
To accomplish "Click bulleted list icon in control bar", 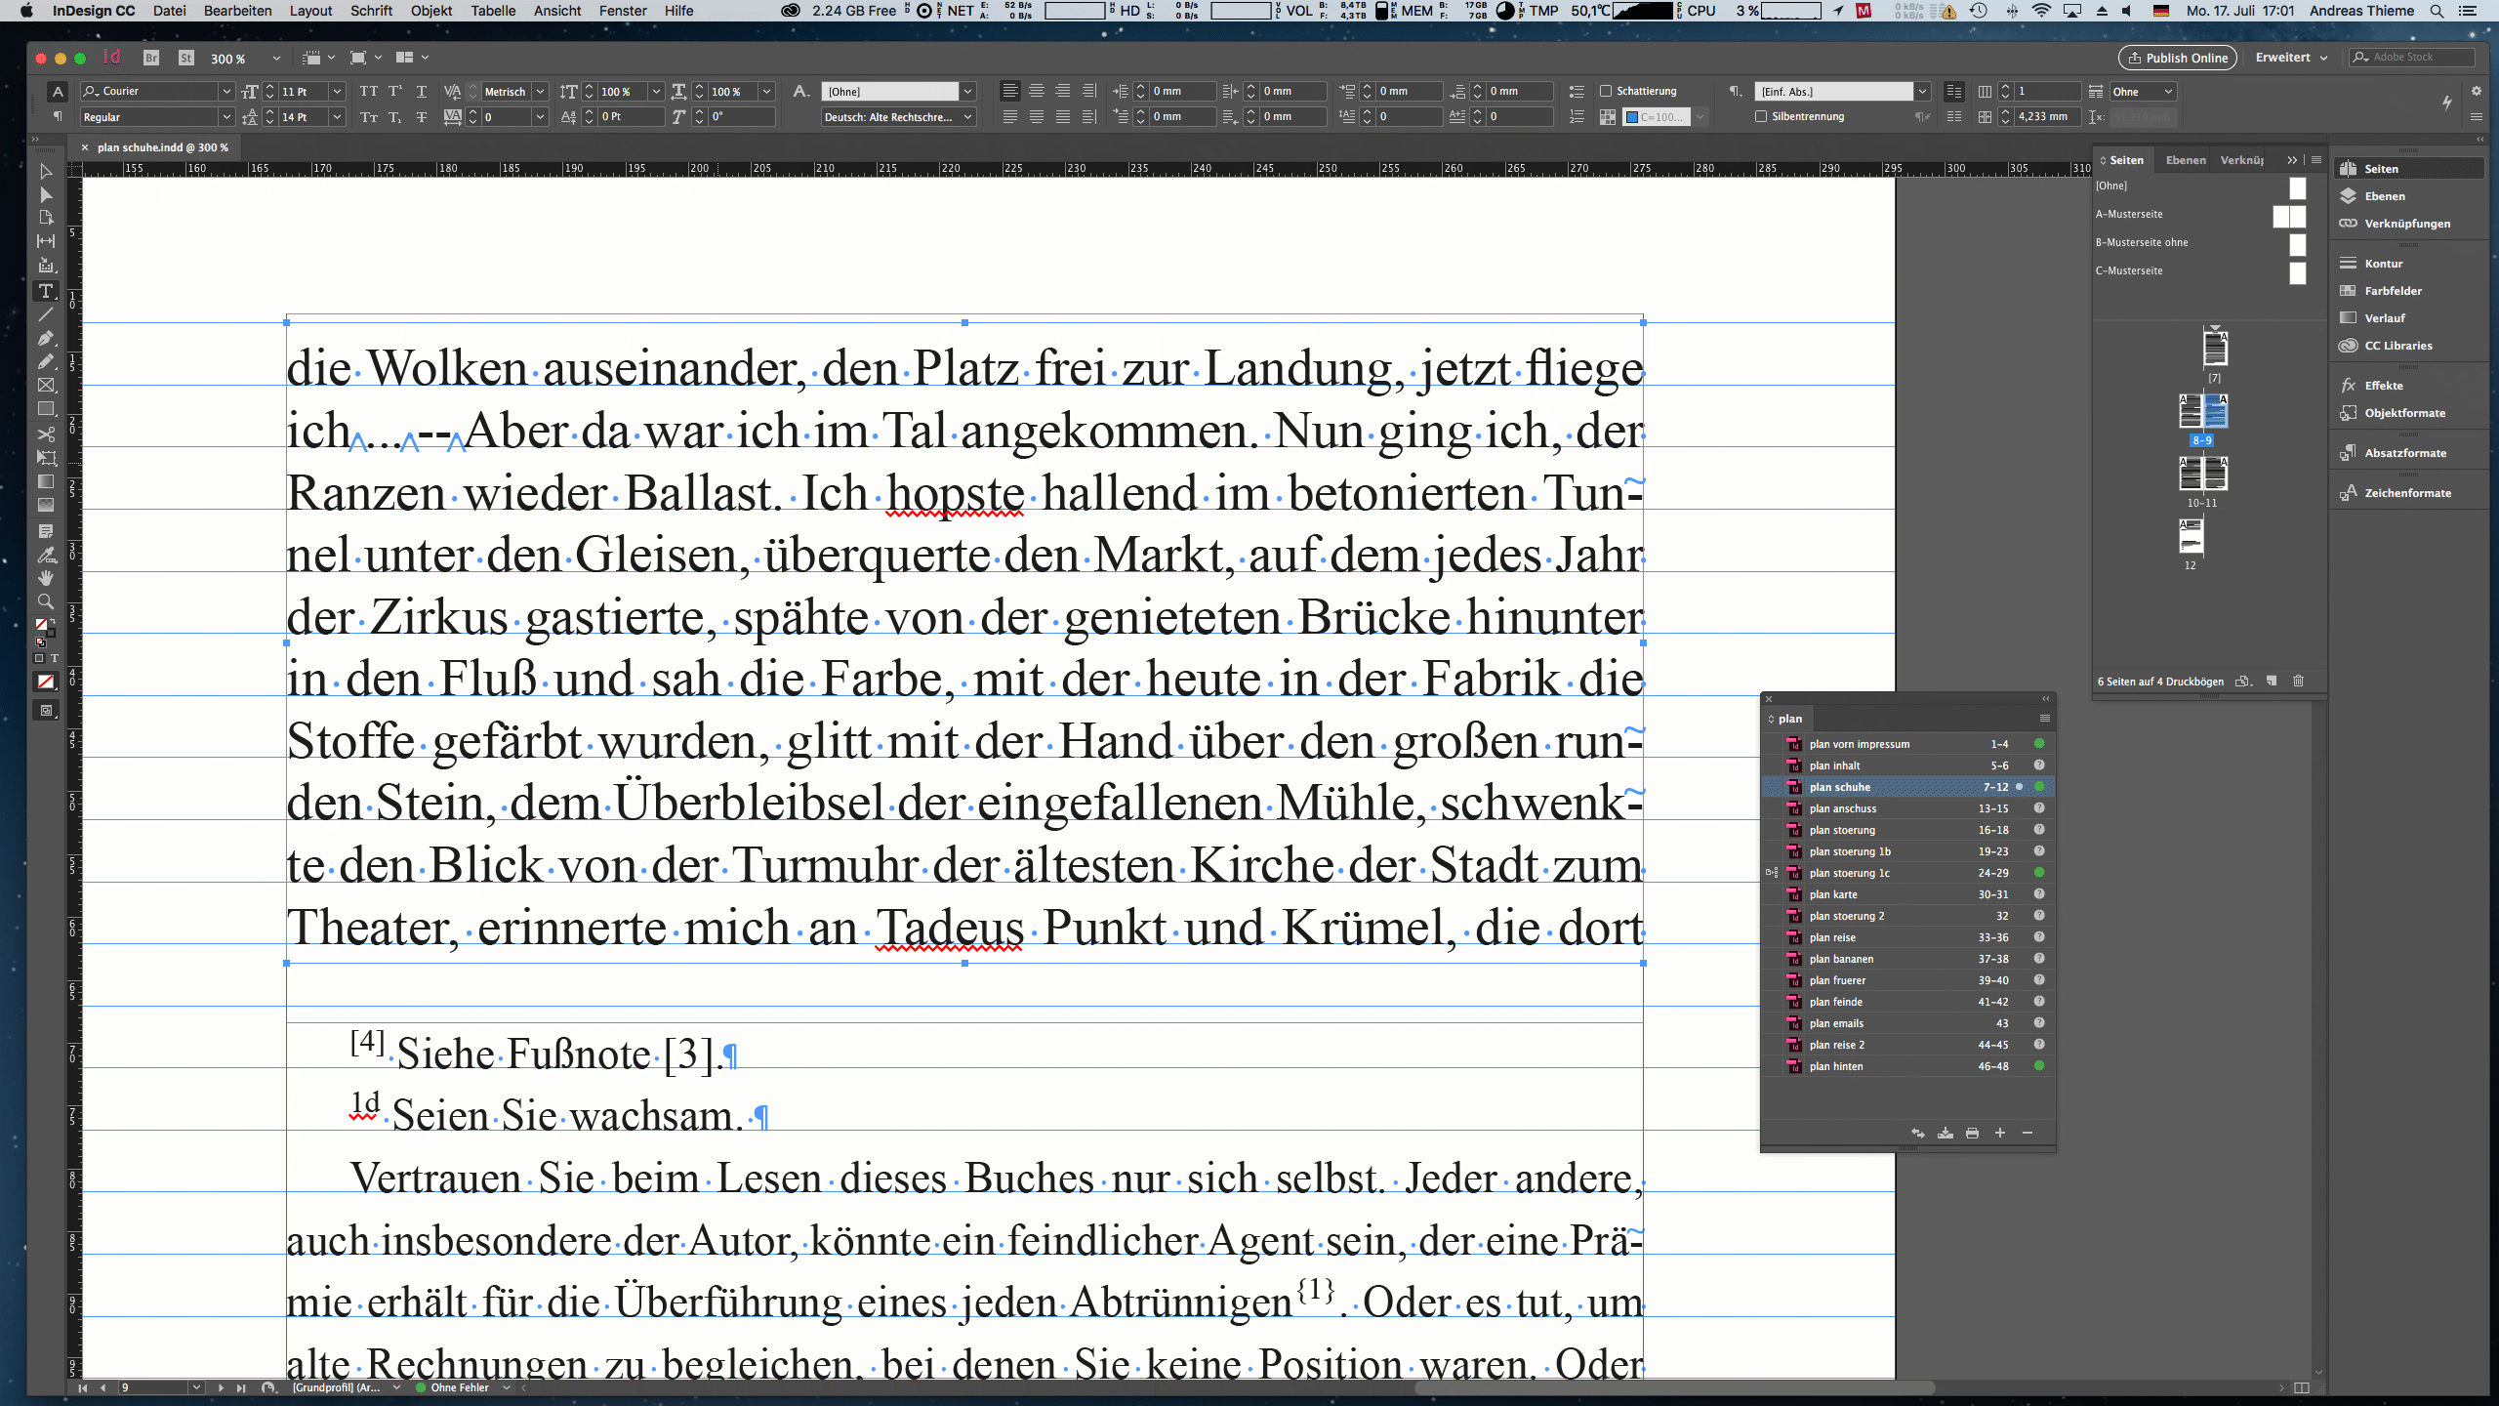I will click(1577, 91).
